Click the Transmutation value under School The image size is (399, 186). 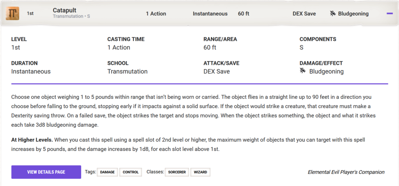pyautogui.click(x=127, y=72)
